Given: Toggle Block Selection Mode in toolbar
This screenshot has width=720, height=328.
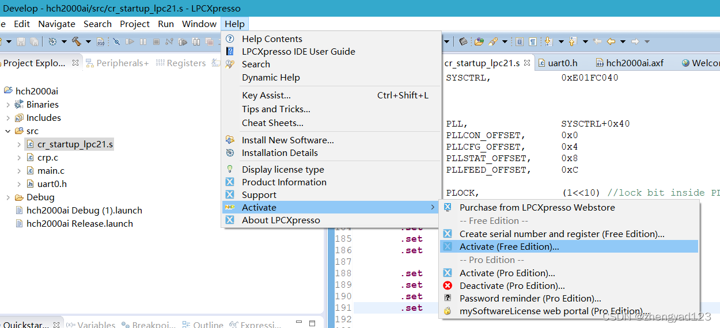Looking at the screenshot, I should coord(520,41).
